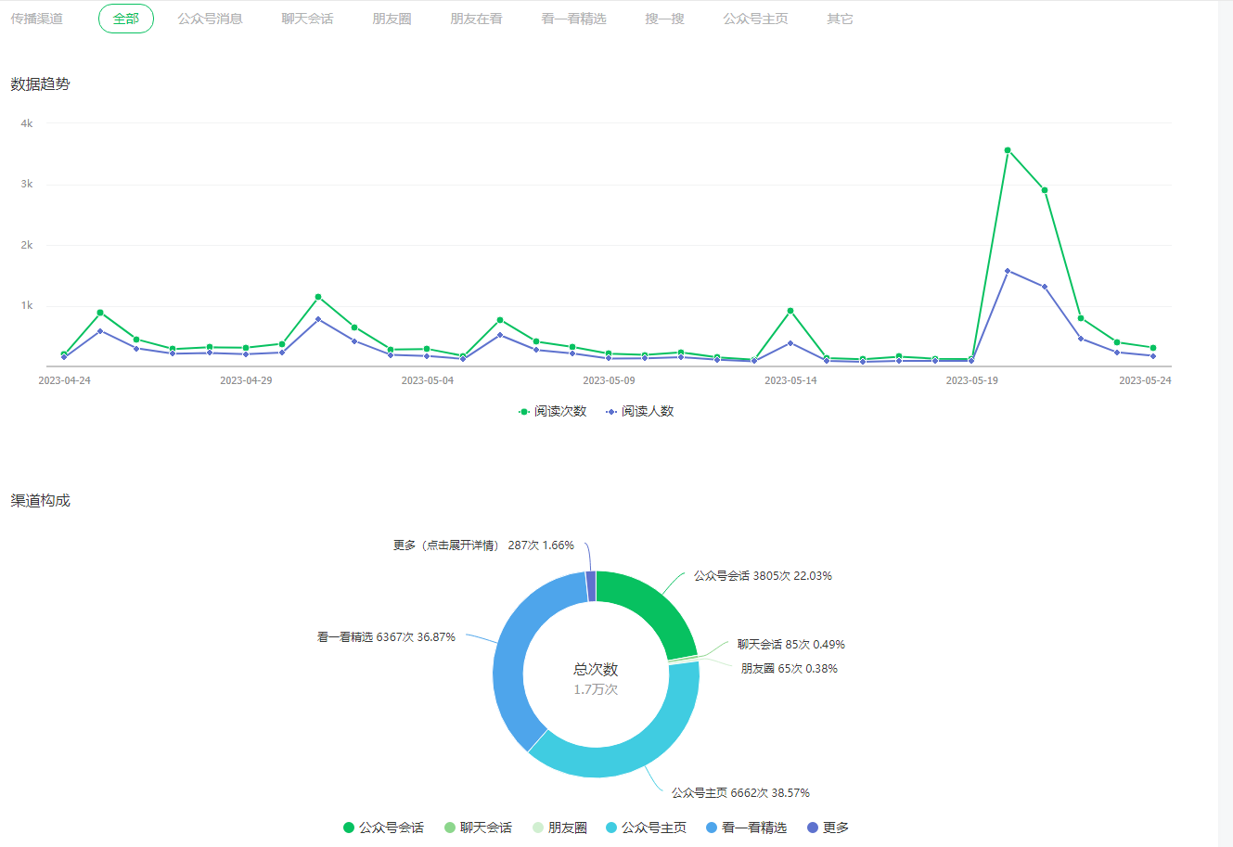Open the 聊天会话 channel tab

(x=307, y=19)
